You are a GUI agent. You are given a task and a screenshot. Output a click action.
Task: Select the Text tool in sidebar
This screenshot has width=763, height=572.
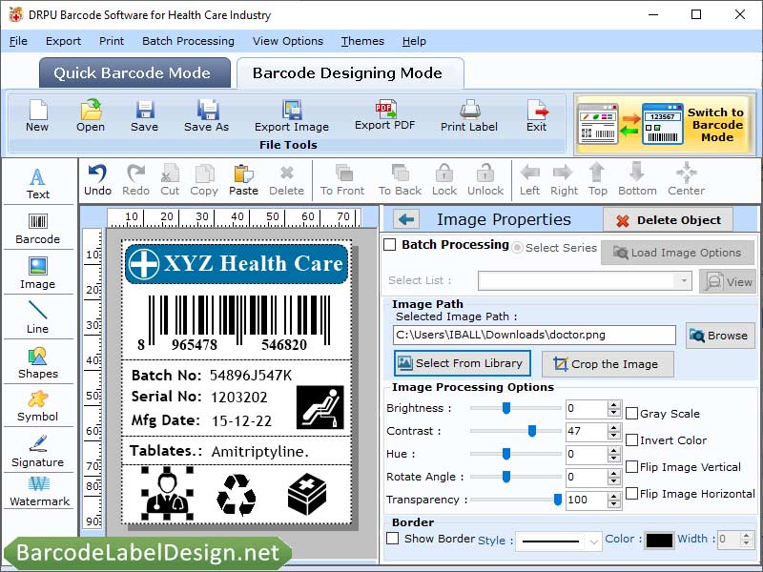[x=37, y=183]
